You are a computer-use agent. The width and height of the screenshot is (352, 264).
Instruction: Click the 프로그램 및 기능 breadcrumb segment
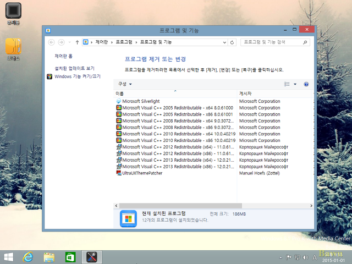(156, 42)
